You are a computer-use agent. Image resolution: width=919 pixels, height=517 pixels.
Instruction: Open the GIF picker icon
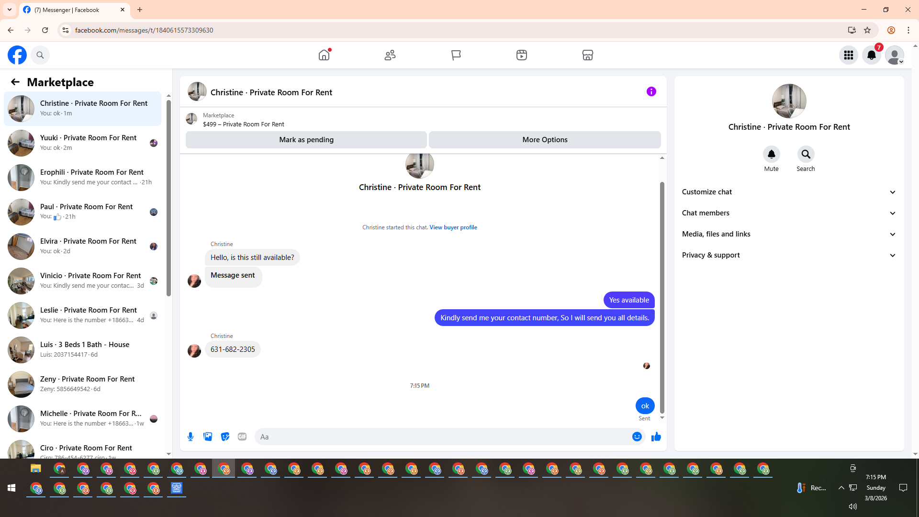click(242, 437)
